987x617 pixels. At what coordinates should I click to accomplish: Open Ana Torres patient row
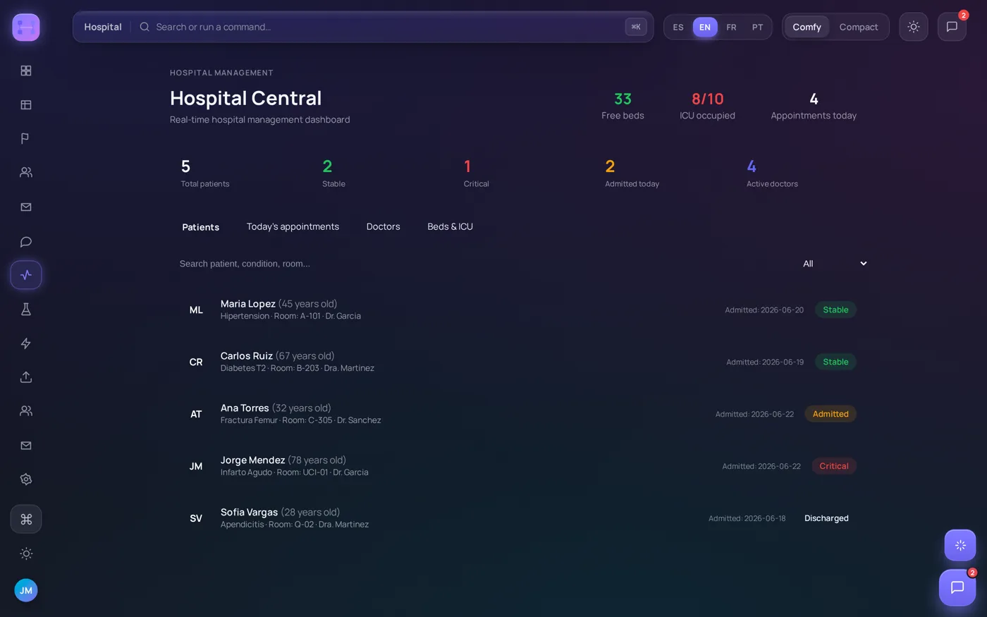pyautogui.click(x=518, y=414)
